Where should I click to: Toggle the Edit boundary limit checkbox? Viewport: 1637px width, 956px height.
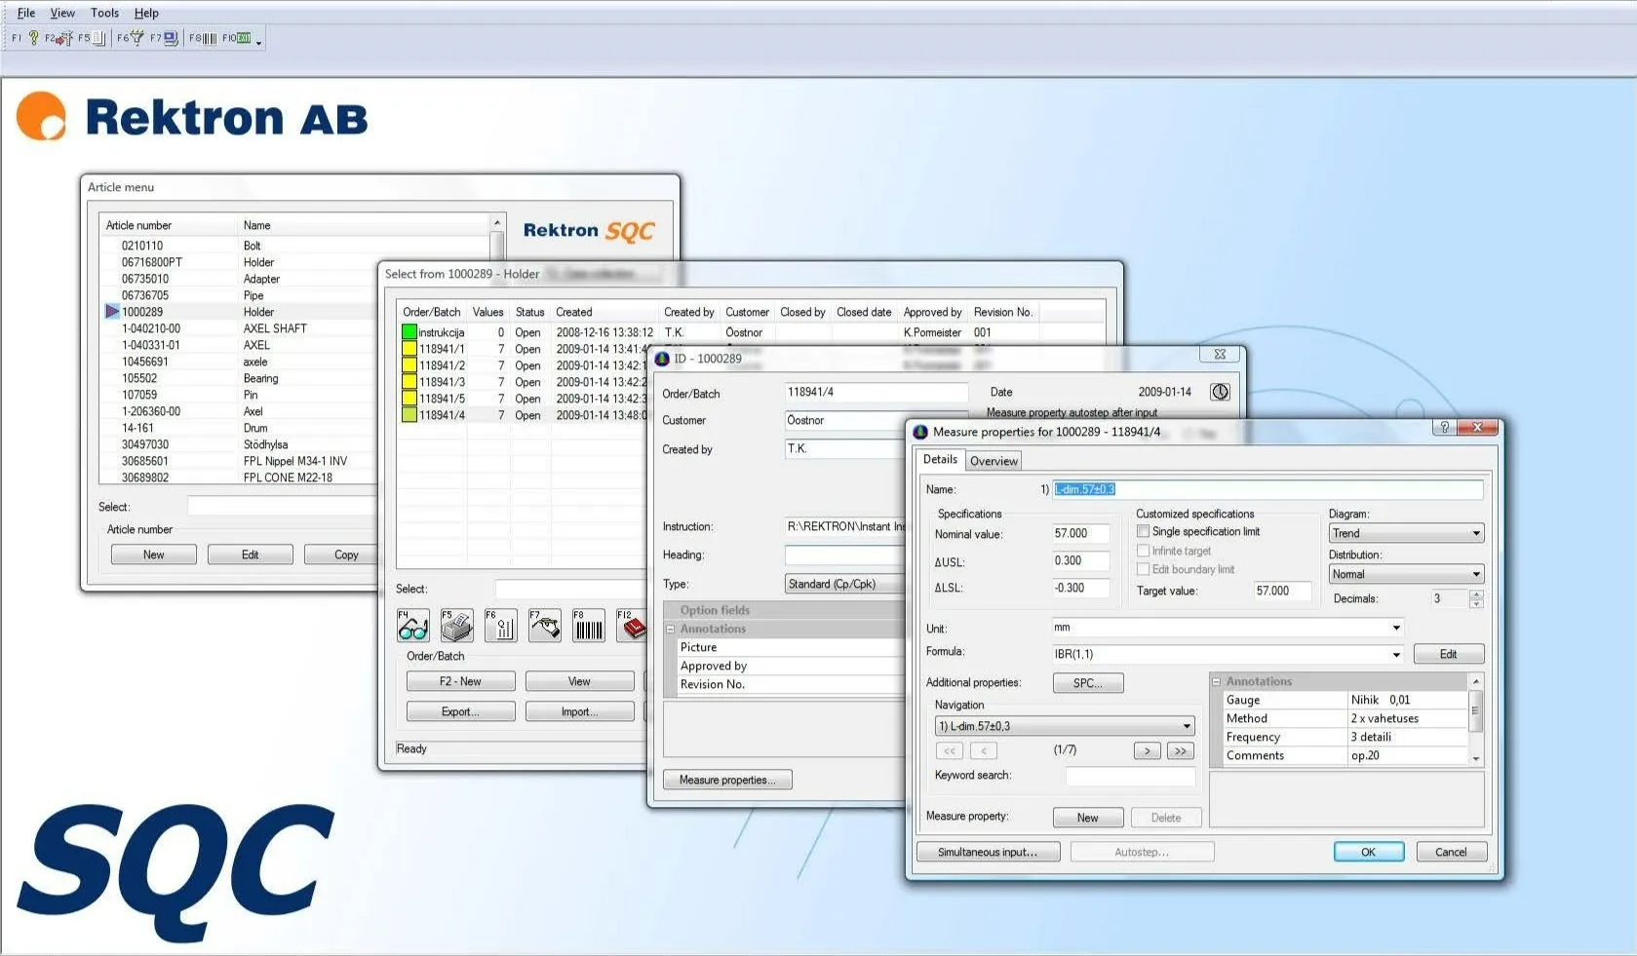1143,569
